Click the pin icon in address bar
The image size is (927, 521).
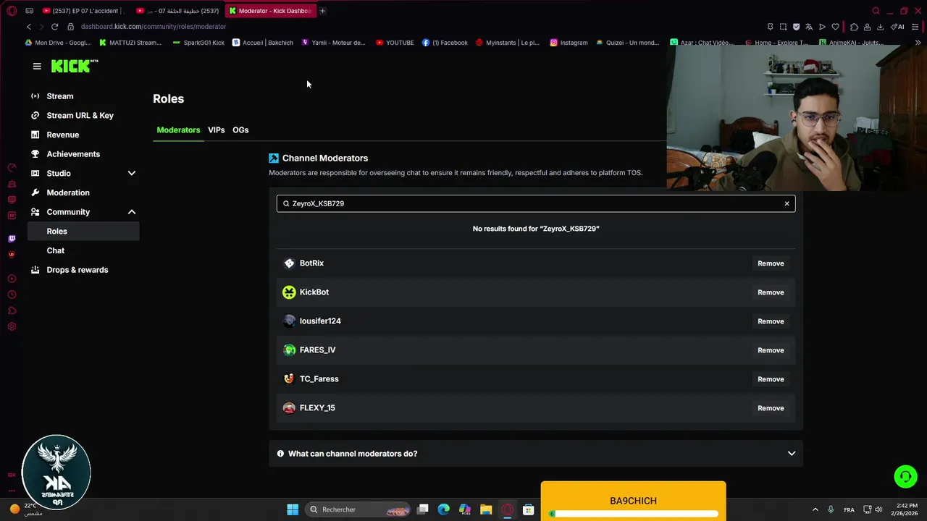pos(770,27)
